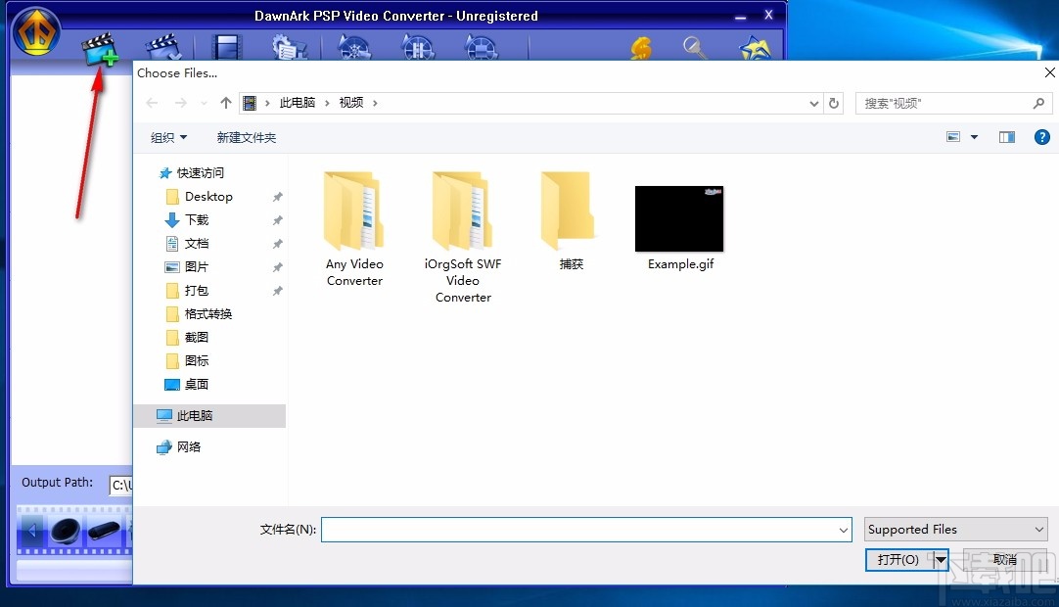Click the refresh icon beside the address bar
Image resolution: width=1059 pixels, height=607 pixels.
tap(833, 102)
